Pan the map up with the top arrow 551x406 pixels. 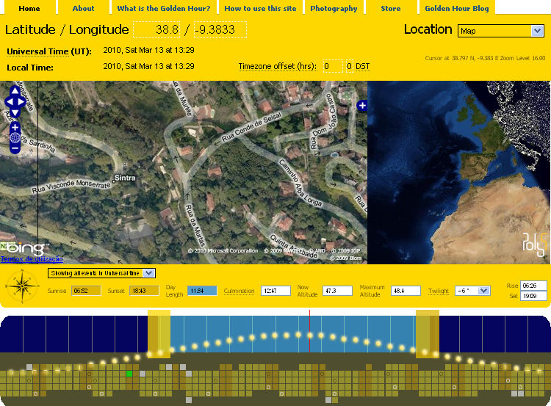15,90
